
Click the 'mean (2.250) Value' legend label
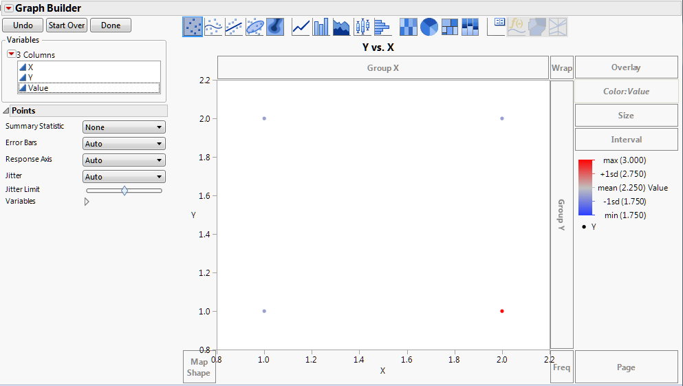[x=633, y=188]
